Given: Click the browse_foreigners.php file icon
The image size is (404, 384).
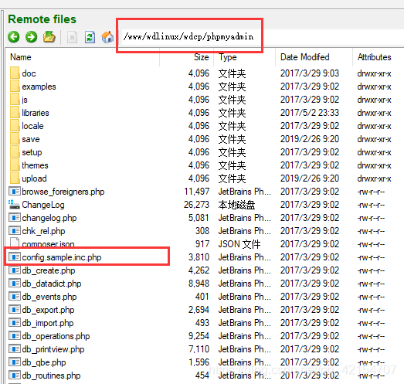Looking at the screenshot, I should click(15, 192).
